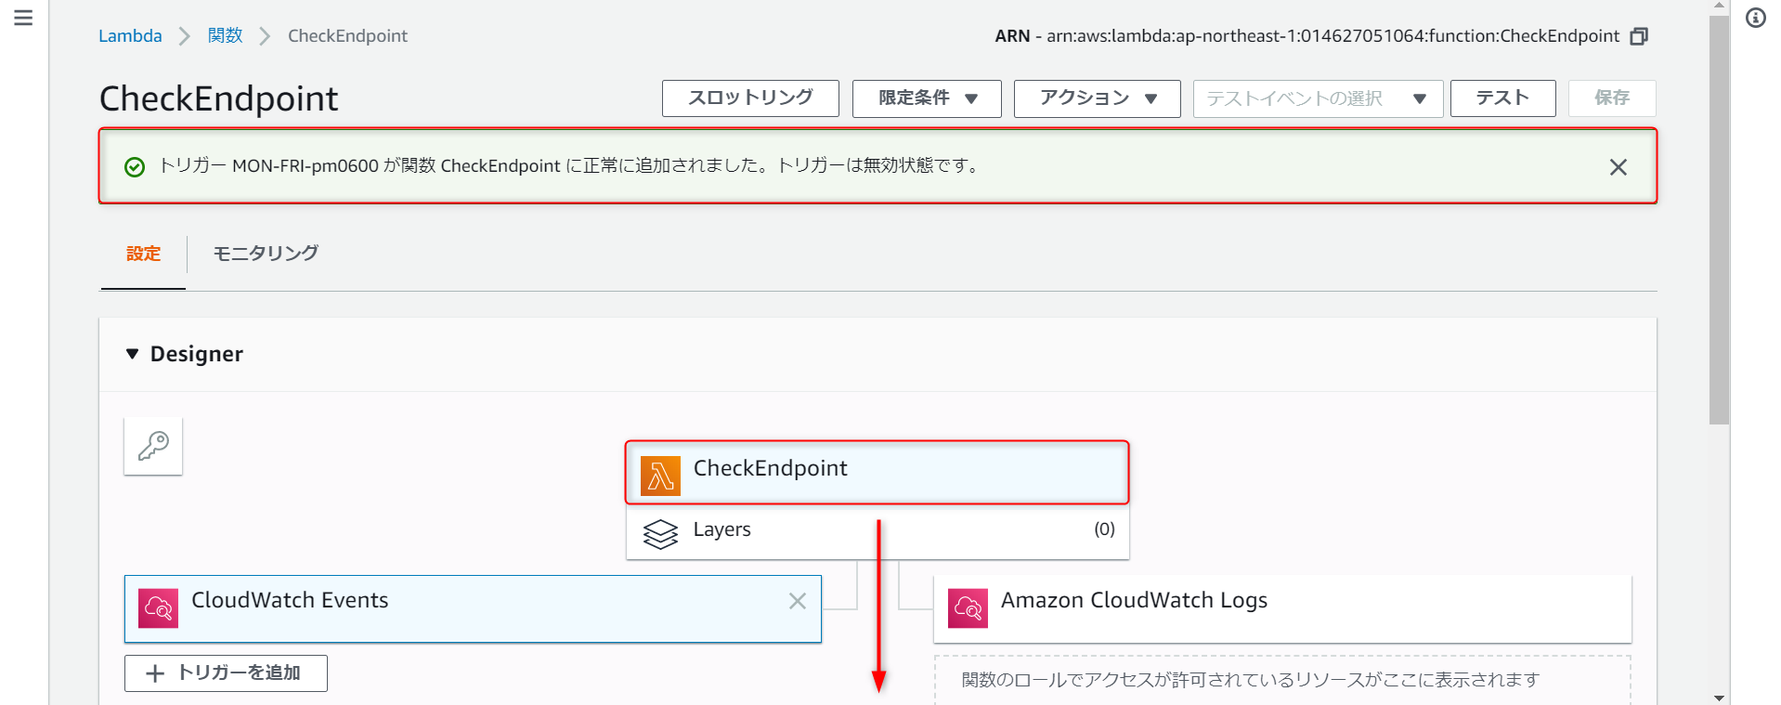Select the Amazon CloudWatch Logs resource
This screenshot has height=705, width=1781.
(x=1282, y=608)
